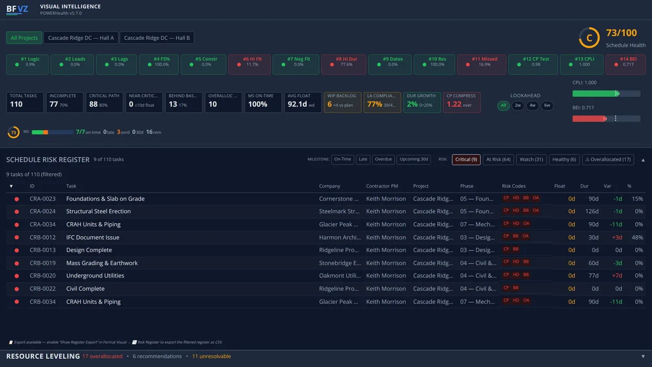The image size is (652, 367).
Task: Click the Total Tasks 110 card
Action: tap(25, 102)
